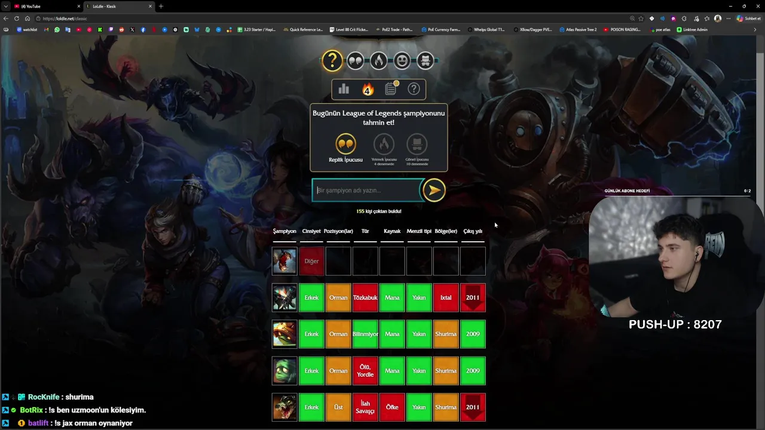Show the streak flame icon with 4
Screen dimensions: 765x430
[x=368, y=89]
